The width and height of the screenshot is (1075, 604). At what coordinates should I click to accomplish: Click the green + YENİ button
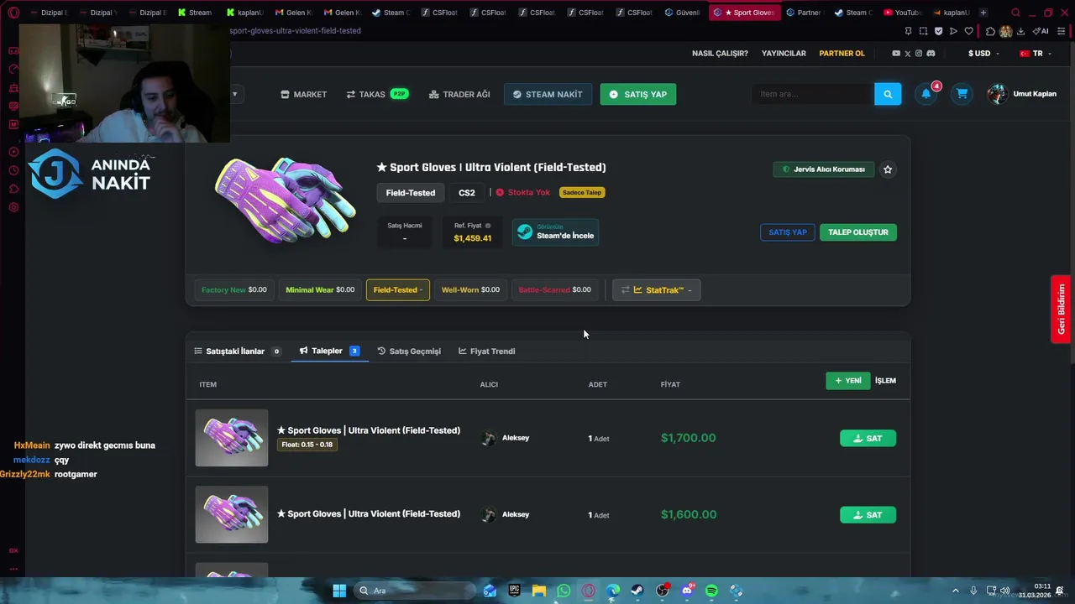(847, 381)
